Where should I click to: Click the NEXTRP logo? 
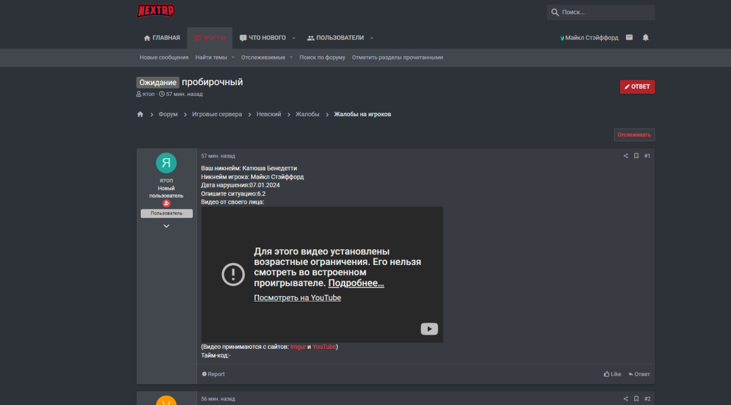156,10
